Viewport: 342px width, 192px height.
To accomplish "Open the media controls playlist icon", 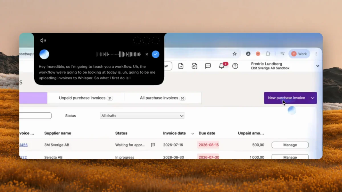I will coord(282,54).
